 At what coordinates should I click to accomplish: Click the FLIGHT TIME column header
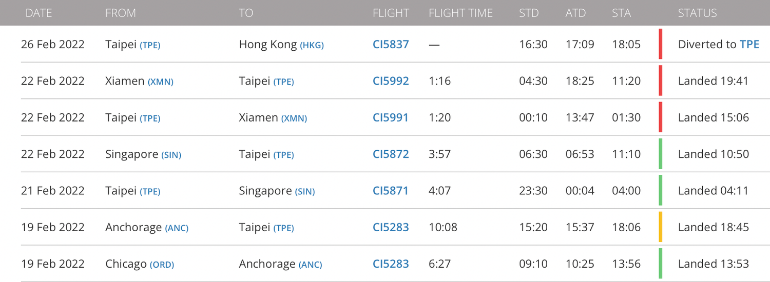pyautogui.click(x=460, y=13)
